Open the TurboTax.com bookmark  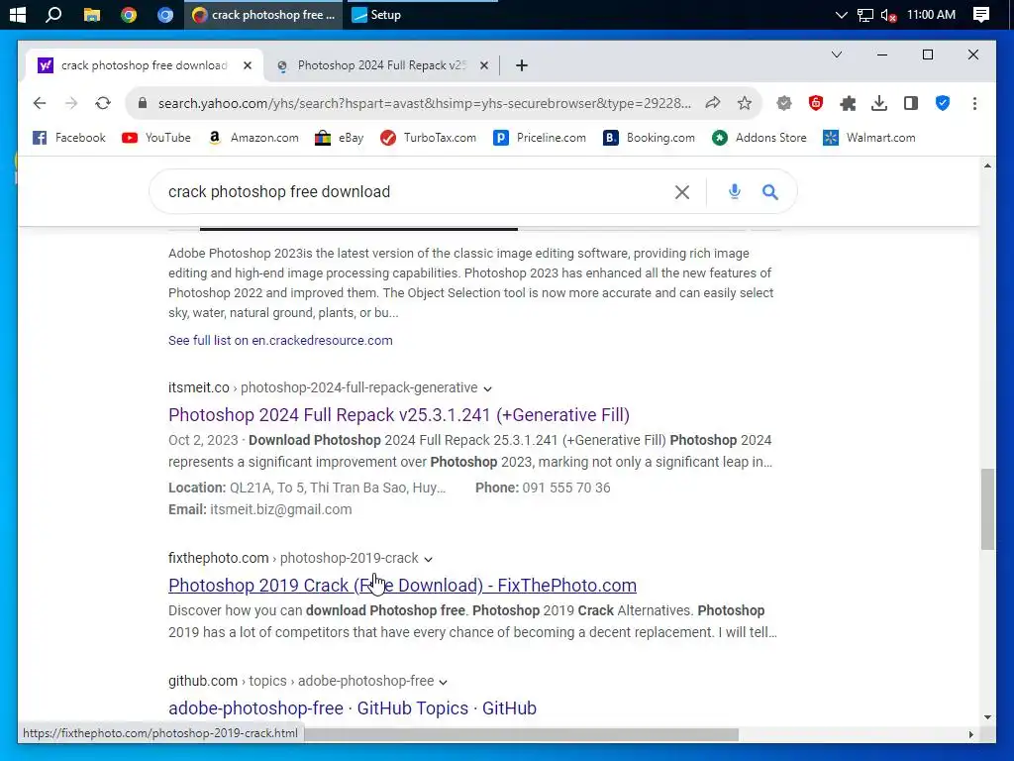(x=428, y=138)
